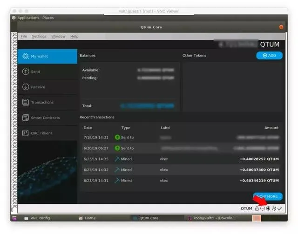Switch to Qtum Core in taskbar
The height and width of the screenshot is (234, 298).
146,218
